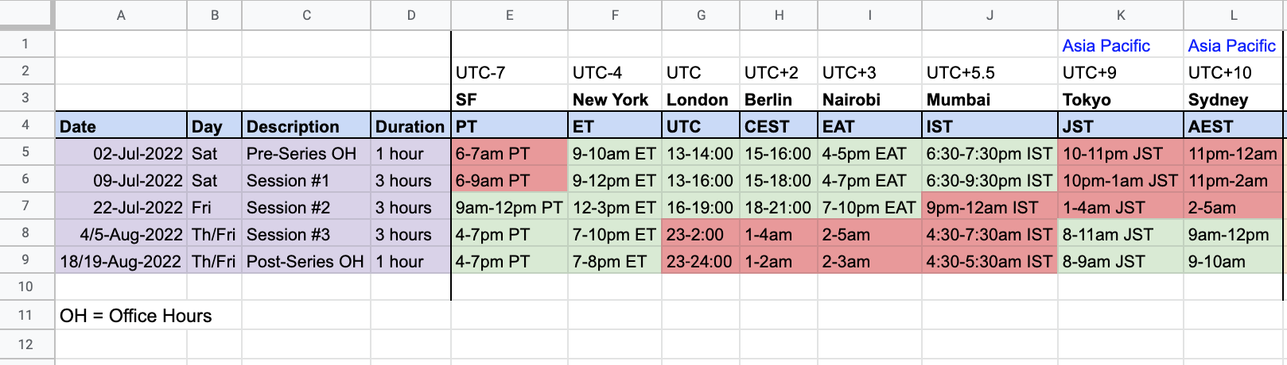Click the "New York" city cell
1287x365 pixels.
[x=614, y=100]
